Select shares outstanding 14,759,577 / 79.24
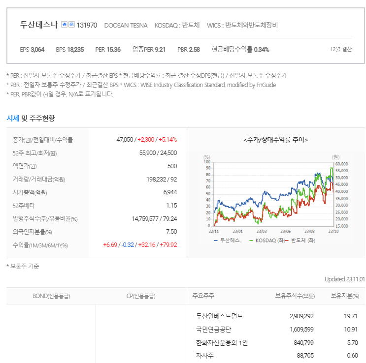This screenshot has height=363, width=366. coord(154,219)
